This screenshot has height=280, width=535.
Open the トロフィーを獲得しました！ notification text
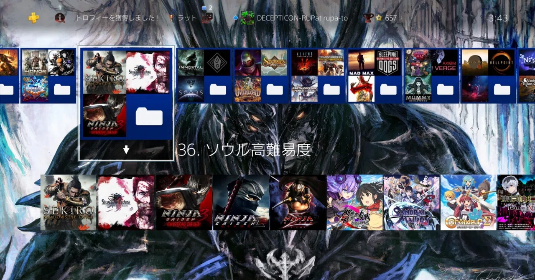pyautogui.click(x=117, y=18)
